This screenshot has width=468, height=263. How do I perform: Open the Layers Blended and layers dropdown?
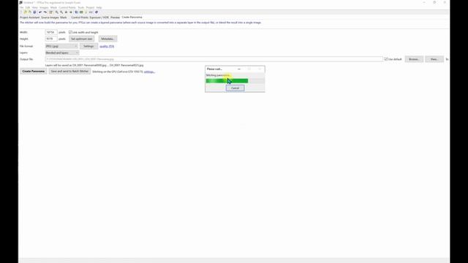62,53
